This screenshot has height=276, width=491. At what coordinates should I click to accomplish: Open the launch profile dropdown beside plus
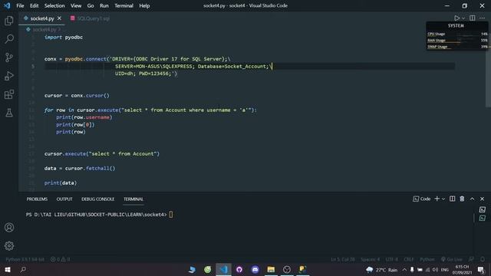tap(443, 199)
